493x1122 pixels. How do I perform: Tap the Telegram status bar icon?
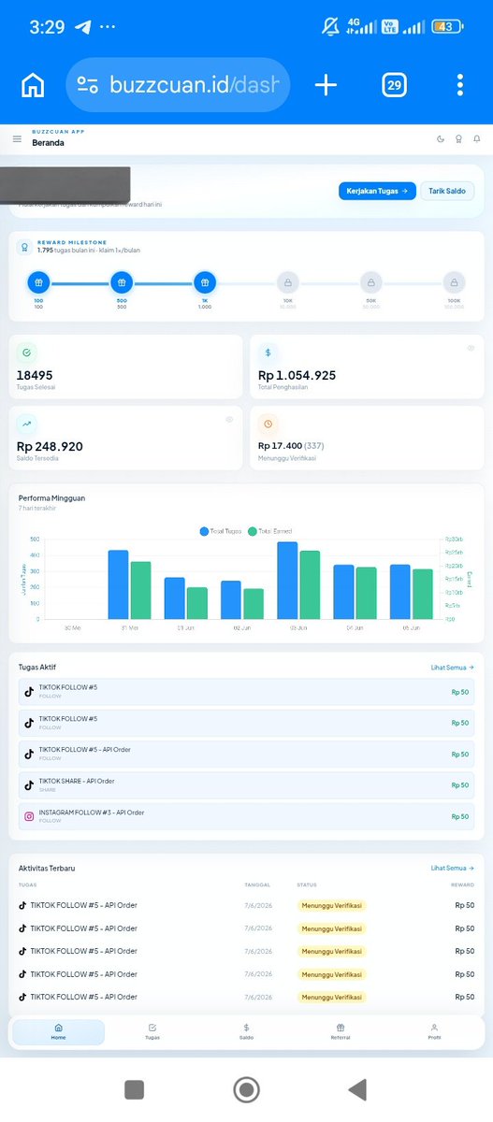84,27
